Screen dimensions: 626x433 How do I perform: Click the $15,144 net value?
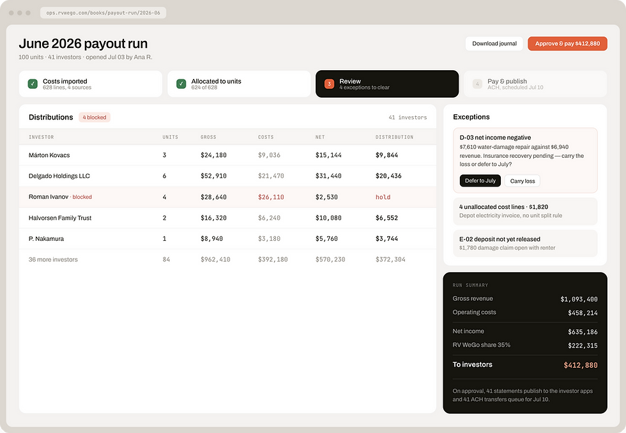(328, 155)
